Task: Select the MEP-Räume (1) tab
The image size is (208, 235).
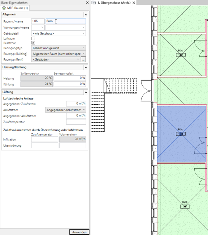Action: pos(15,8)
